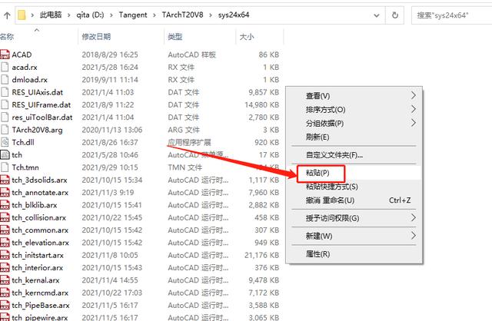Click the tch_elevation.arx file icon

5,243
